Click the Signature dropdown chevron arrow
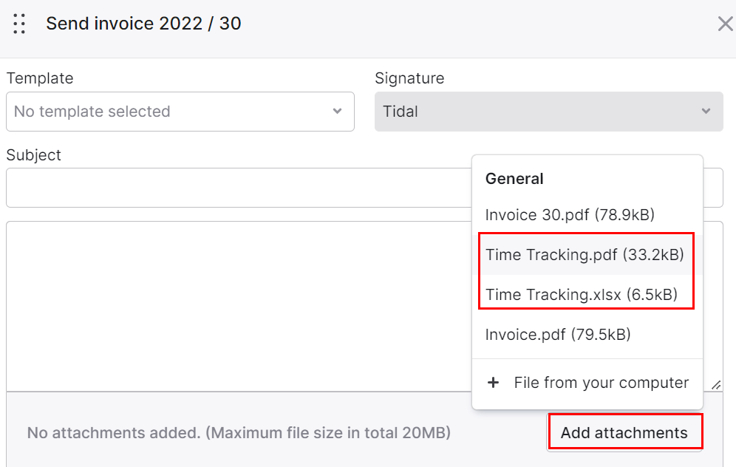The height and width of the screenshot is (467, 736). click(706, 112)
